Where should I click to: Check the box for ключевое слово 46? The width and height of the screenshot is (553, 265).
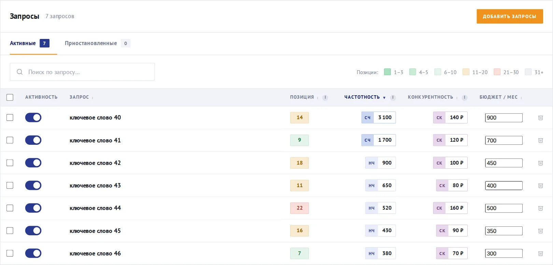click(10, 253)
